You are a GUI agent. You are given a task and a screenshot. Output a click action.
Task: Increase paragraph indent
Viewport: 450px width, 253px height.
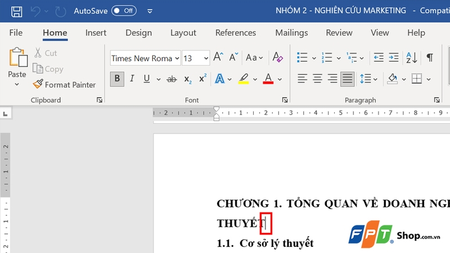pyautogui.click(x=393, y=57)
